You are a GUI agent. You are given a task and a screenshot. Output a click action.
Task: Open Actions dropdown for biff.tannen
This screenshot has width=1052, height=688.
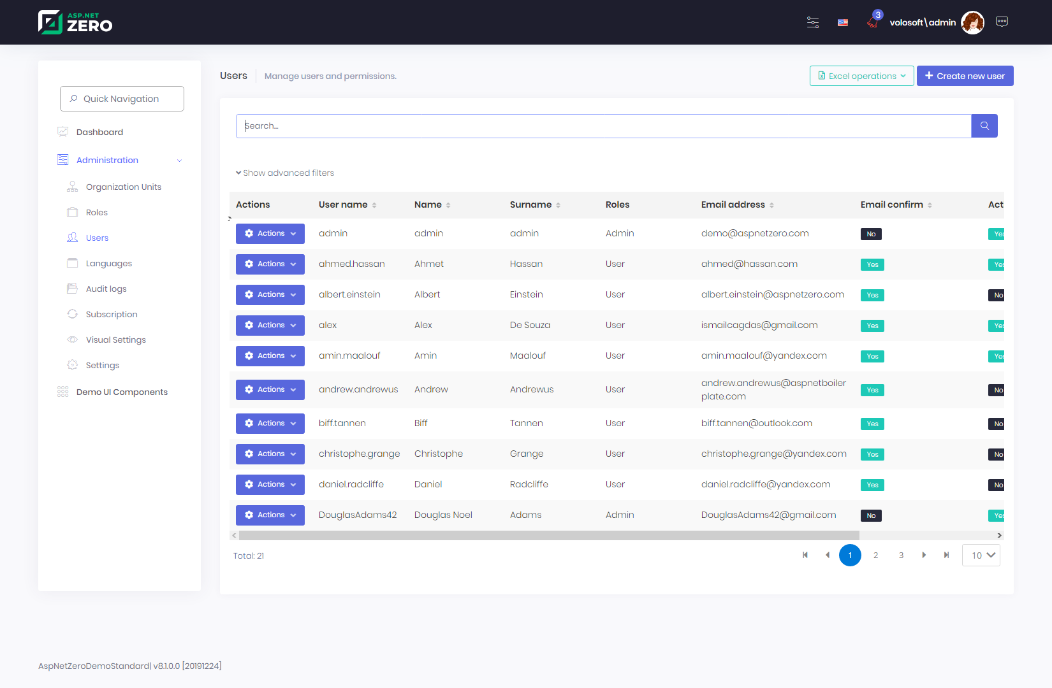(x=270, y=424)
